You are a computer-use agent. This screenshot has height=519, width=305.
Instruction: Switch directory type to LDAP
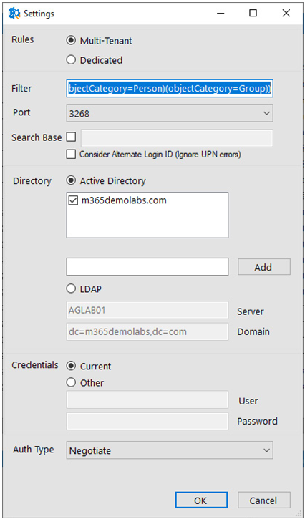[x=84, y=289]
